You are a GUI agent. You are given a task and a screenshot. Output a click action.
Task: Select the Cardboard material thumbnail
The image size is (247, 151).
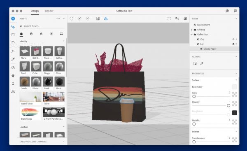coord(25,81)
